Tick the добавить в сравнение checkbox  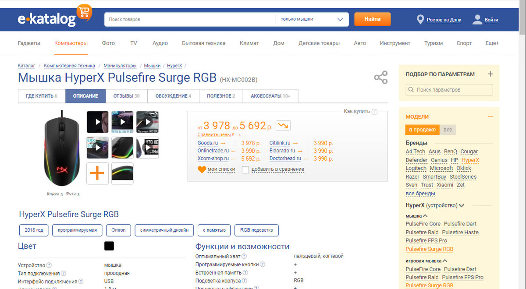tap(245, 169)
